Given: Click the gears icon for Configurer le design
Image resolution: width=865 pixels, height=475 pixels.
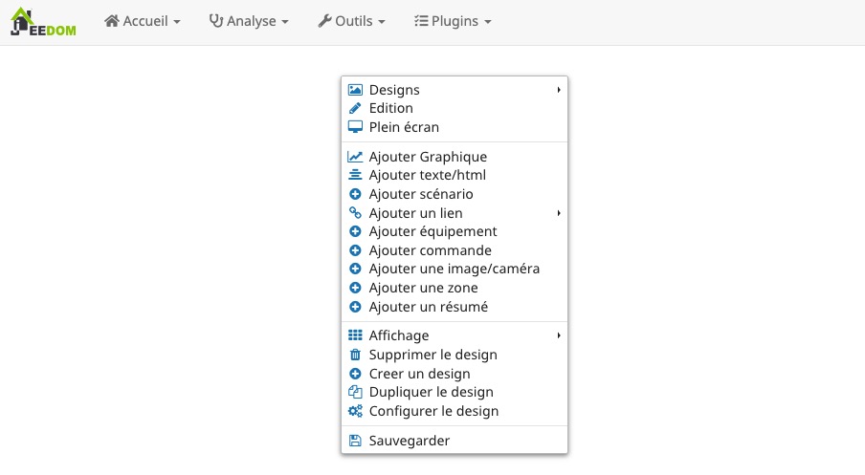Looking at the screenshot, I should tap(355, 412).
